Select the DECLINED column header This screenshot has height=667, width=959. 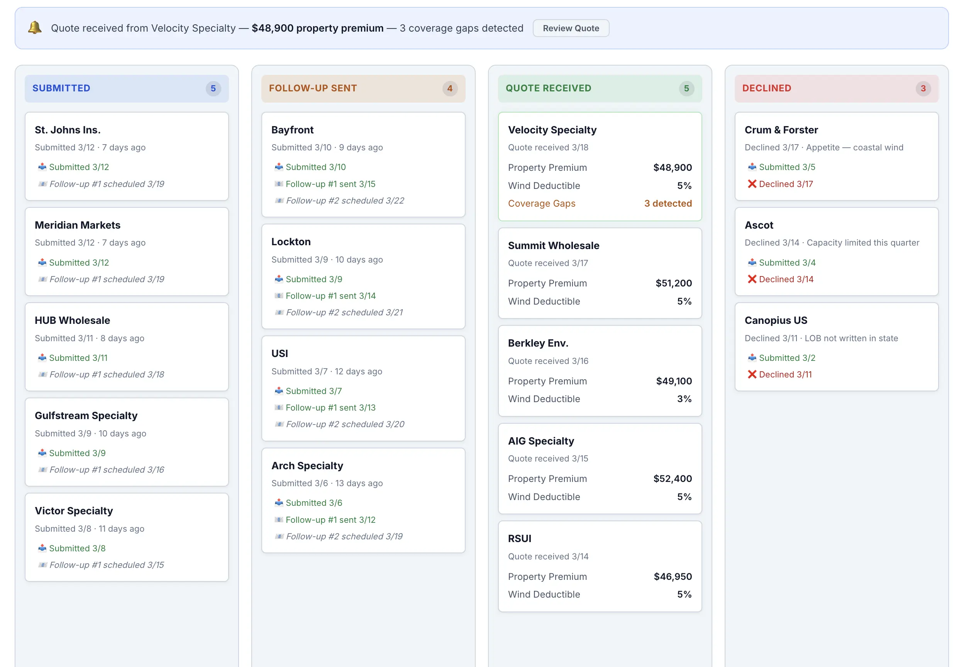pos(766,88)
